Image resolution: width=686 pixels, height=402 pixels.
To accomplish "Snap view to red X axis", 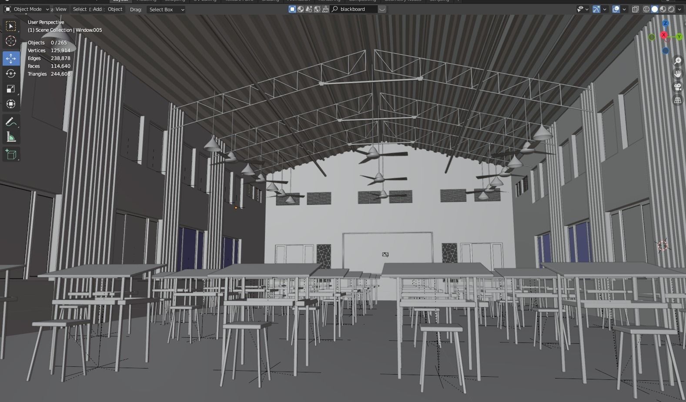I will tap(664, 35).
